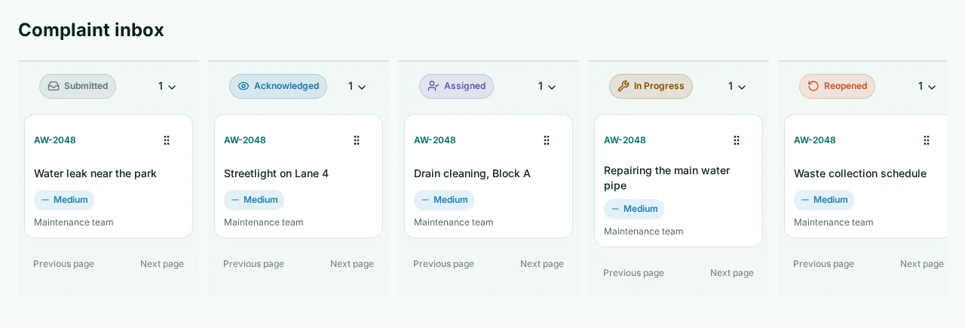This screenshot has height=328, width=965.
Task: Click the dash icon in Waste collection Medium tag
Action: [805, 200]
